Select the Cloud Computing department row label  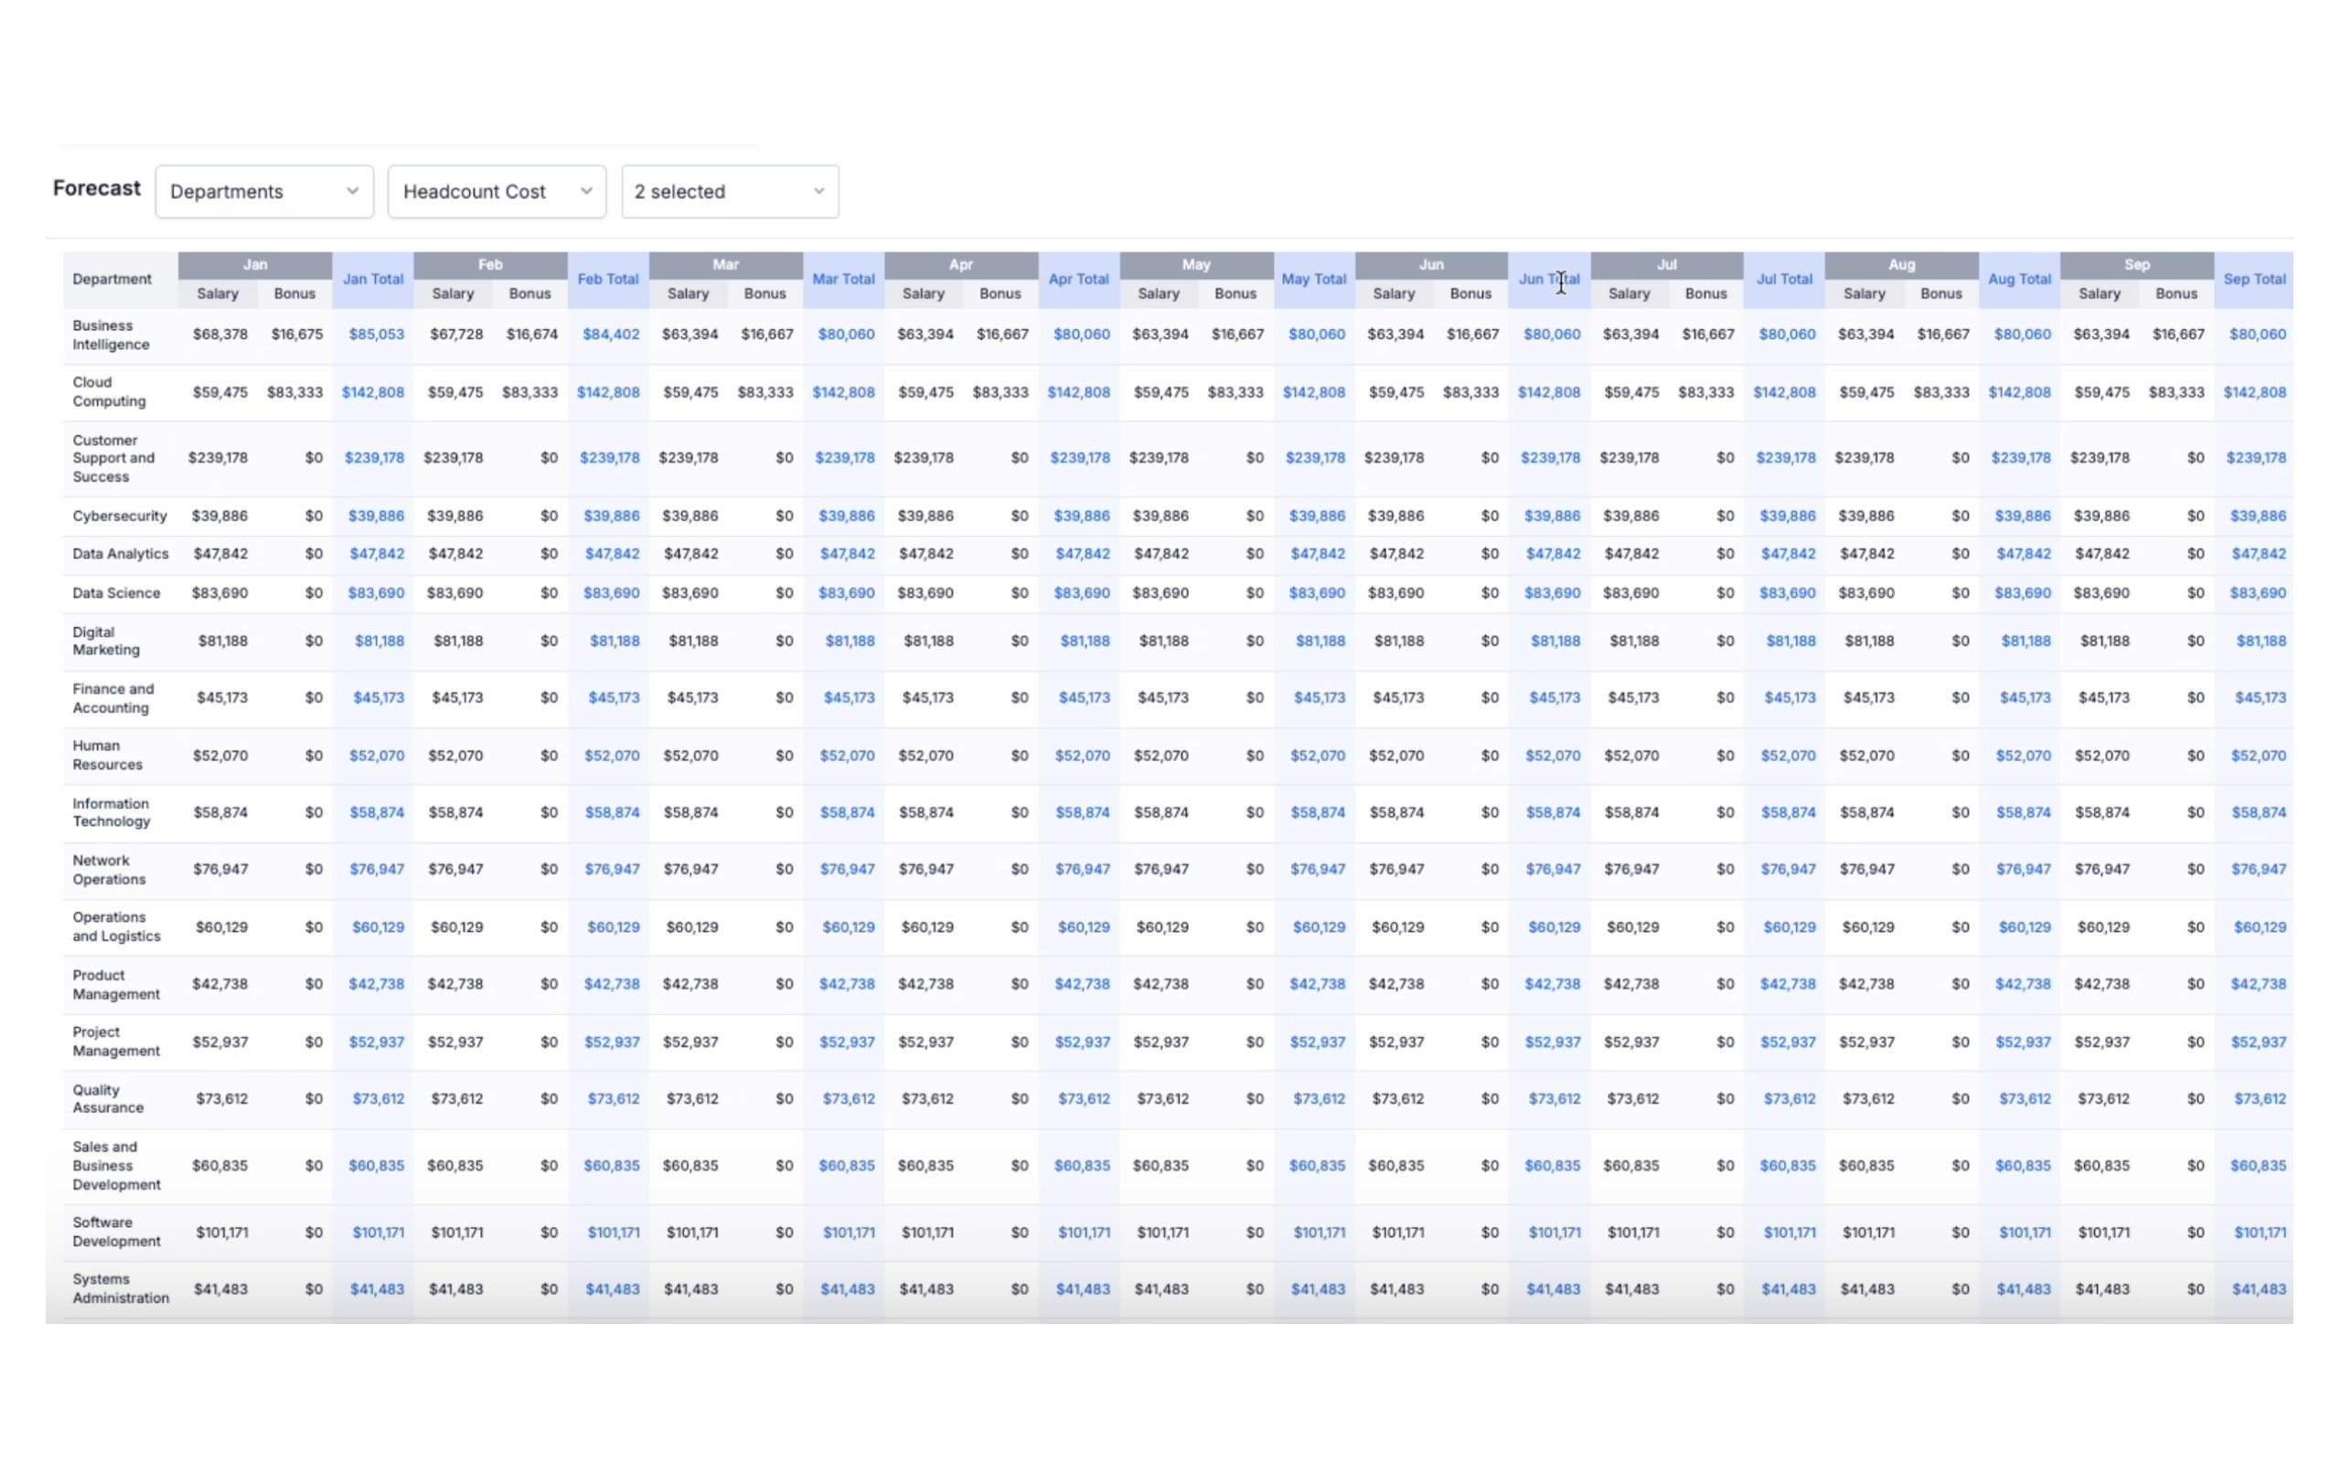coord(110,392)
